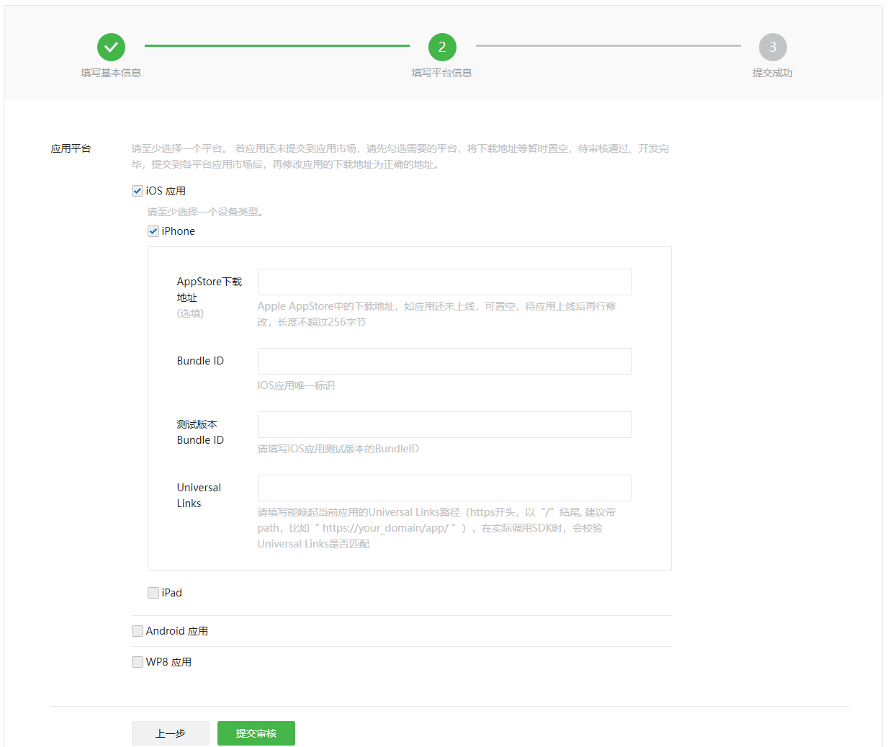Click the iPhone label text
The height and width of the screenshot is (747, 895).
[x=179, y=231]
